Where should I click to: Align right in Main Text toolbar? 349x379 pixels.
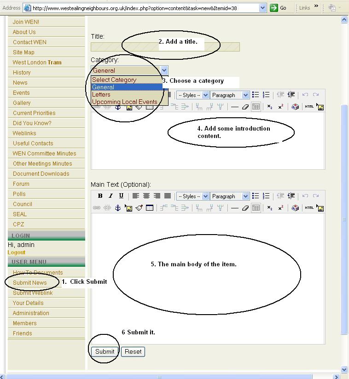(157, 196)
